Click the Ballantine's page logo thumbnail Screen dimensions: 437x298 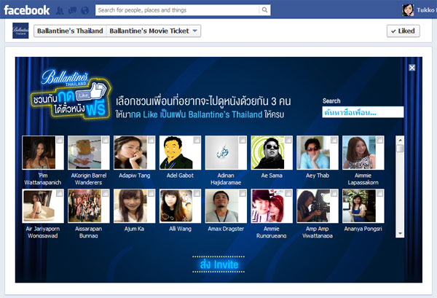tap(20, 31)
